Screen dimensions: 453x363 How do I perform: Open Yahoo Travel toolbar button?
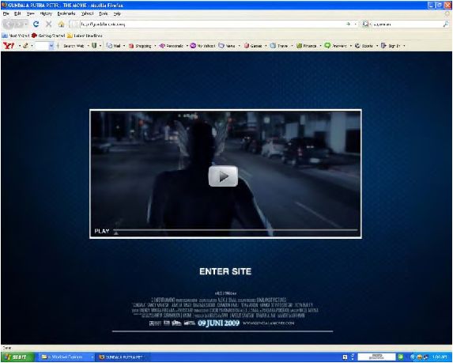tap(279, 46)
